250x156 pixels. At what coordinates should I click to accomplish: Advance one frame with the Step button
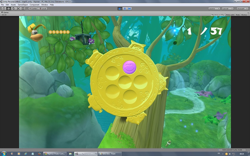click(129, 9)
